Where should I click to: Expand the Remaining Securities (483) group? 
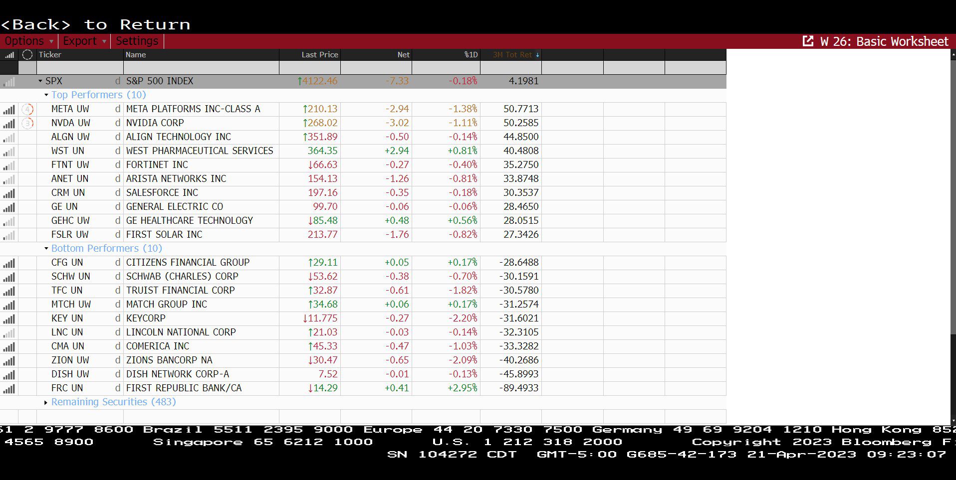coord(46,402)
